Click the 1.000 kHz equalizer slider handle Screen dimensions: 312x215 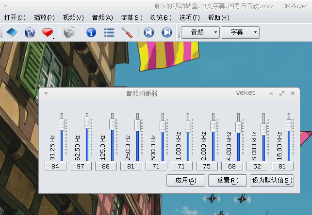(x=188, y=126)
